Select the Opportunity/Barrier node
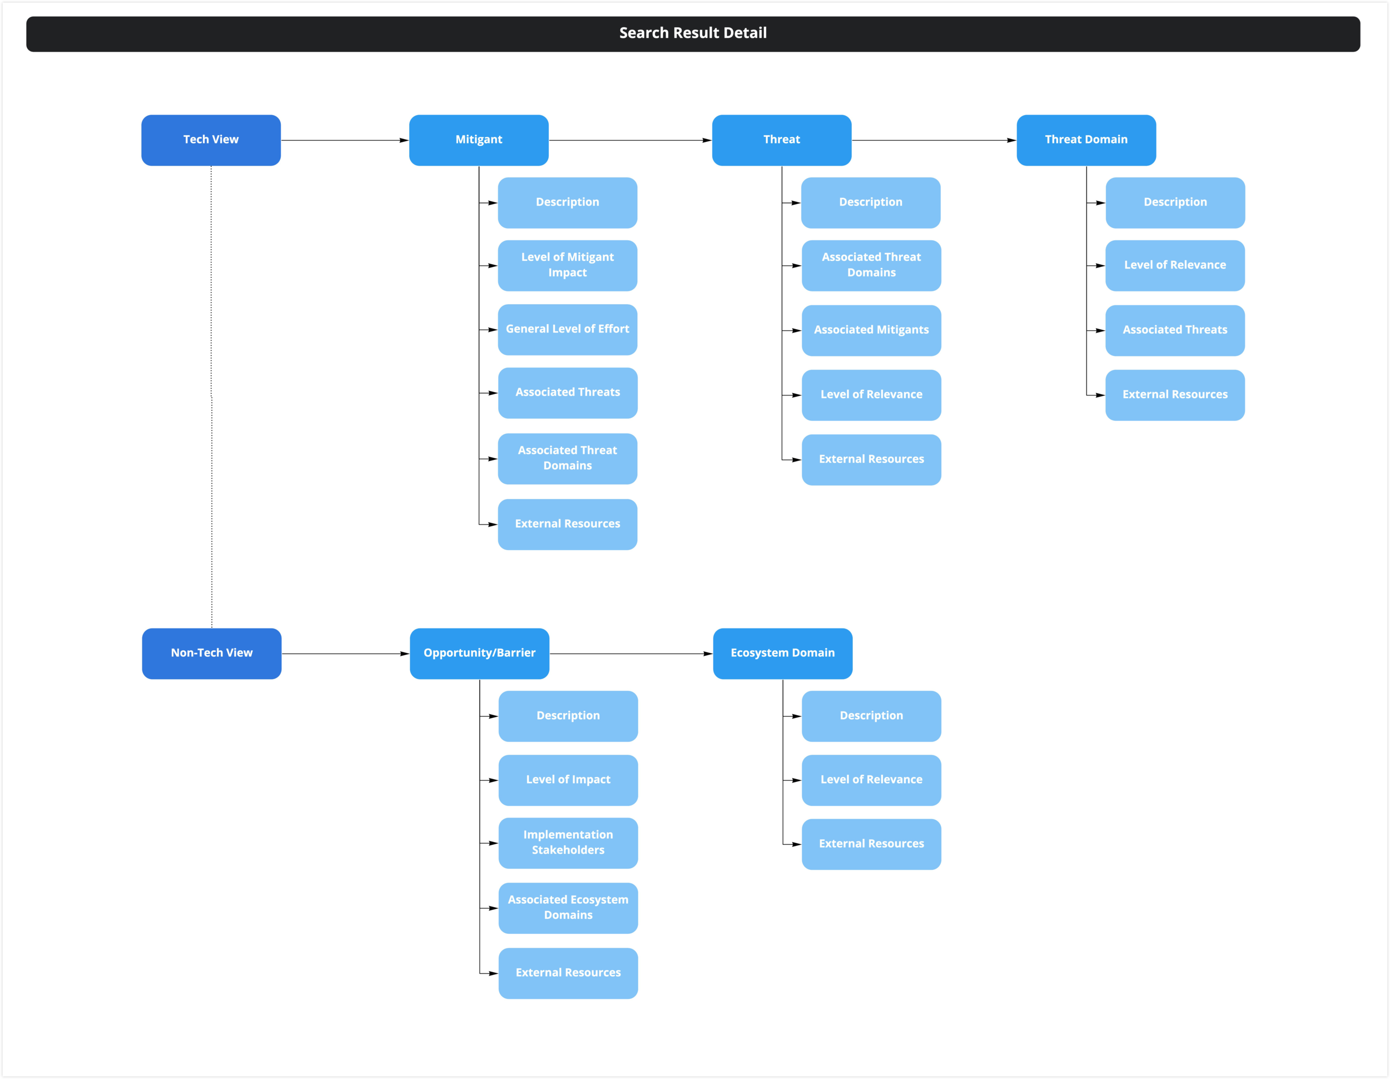 pos(479,653)
